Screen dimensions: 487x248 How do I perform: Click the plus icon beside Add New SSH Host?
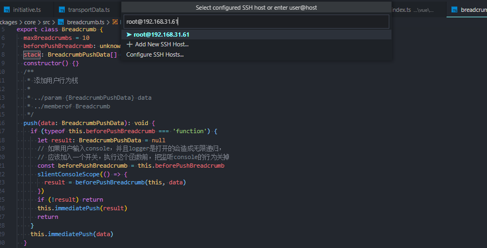click(x=130, y=44)
